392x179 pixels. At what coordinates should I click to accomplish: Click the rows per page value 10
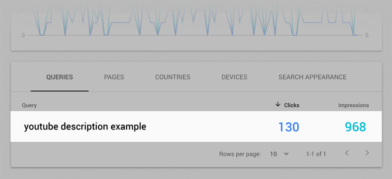click(273, 154)
